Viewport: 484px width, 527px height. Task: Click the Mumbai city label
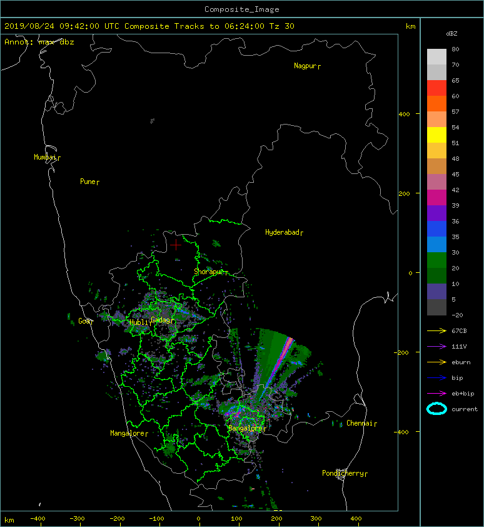(47, 157)
